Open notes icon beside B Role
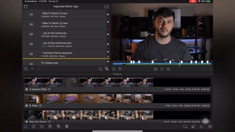 tap(40, 106)
